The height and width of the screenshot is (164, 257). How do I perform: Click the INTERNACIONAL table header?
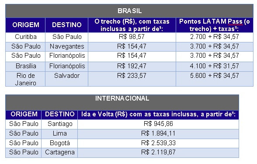click(122, 102)
